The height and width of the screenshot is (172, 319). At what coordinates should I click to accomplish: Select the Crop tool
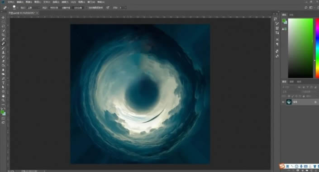(3, 35)
